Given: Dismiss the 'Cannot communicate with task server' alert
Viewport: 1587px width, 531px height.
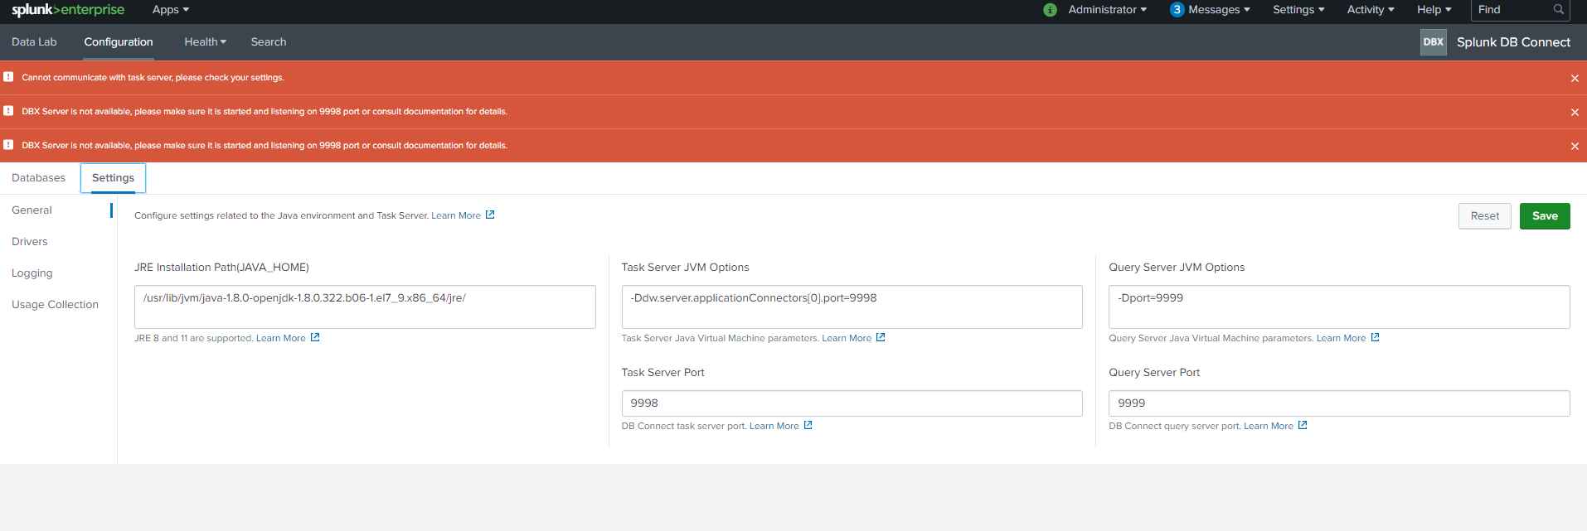Looking at the screenshot, I should coord(1575,78).
